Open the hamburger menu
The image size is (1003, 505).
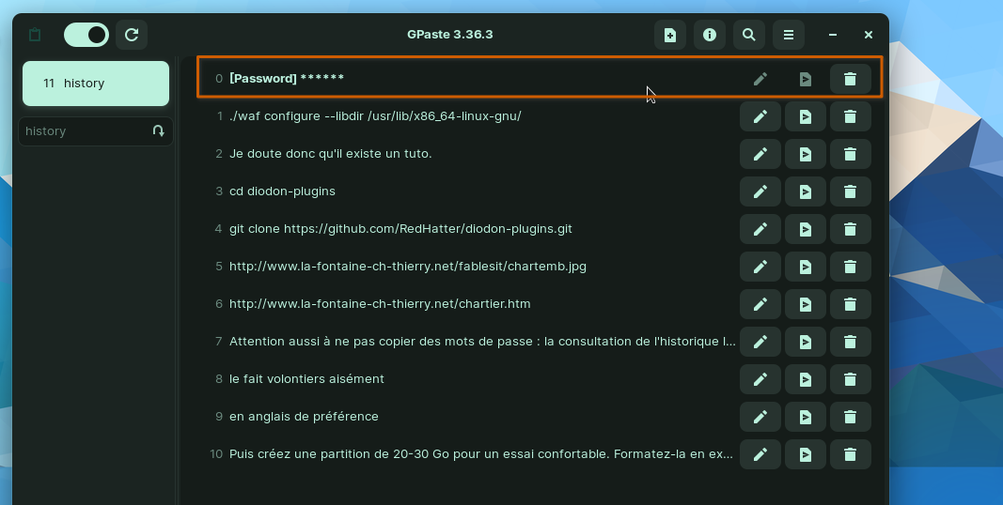[789, 35]
